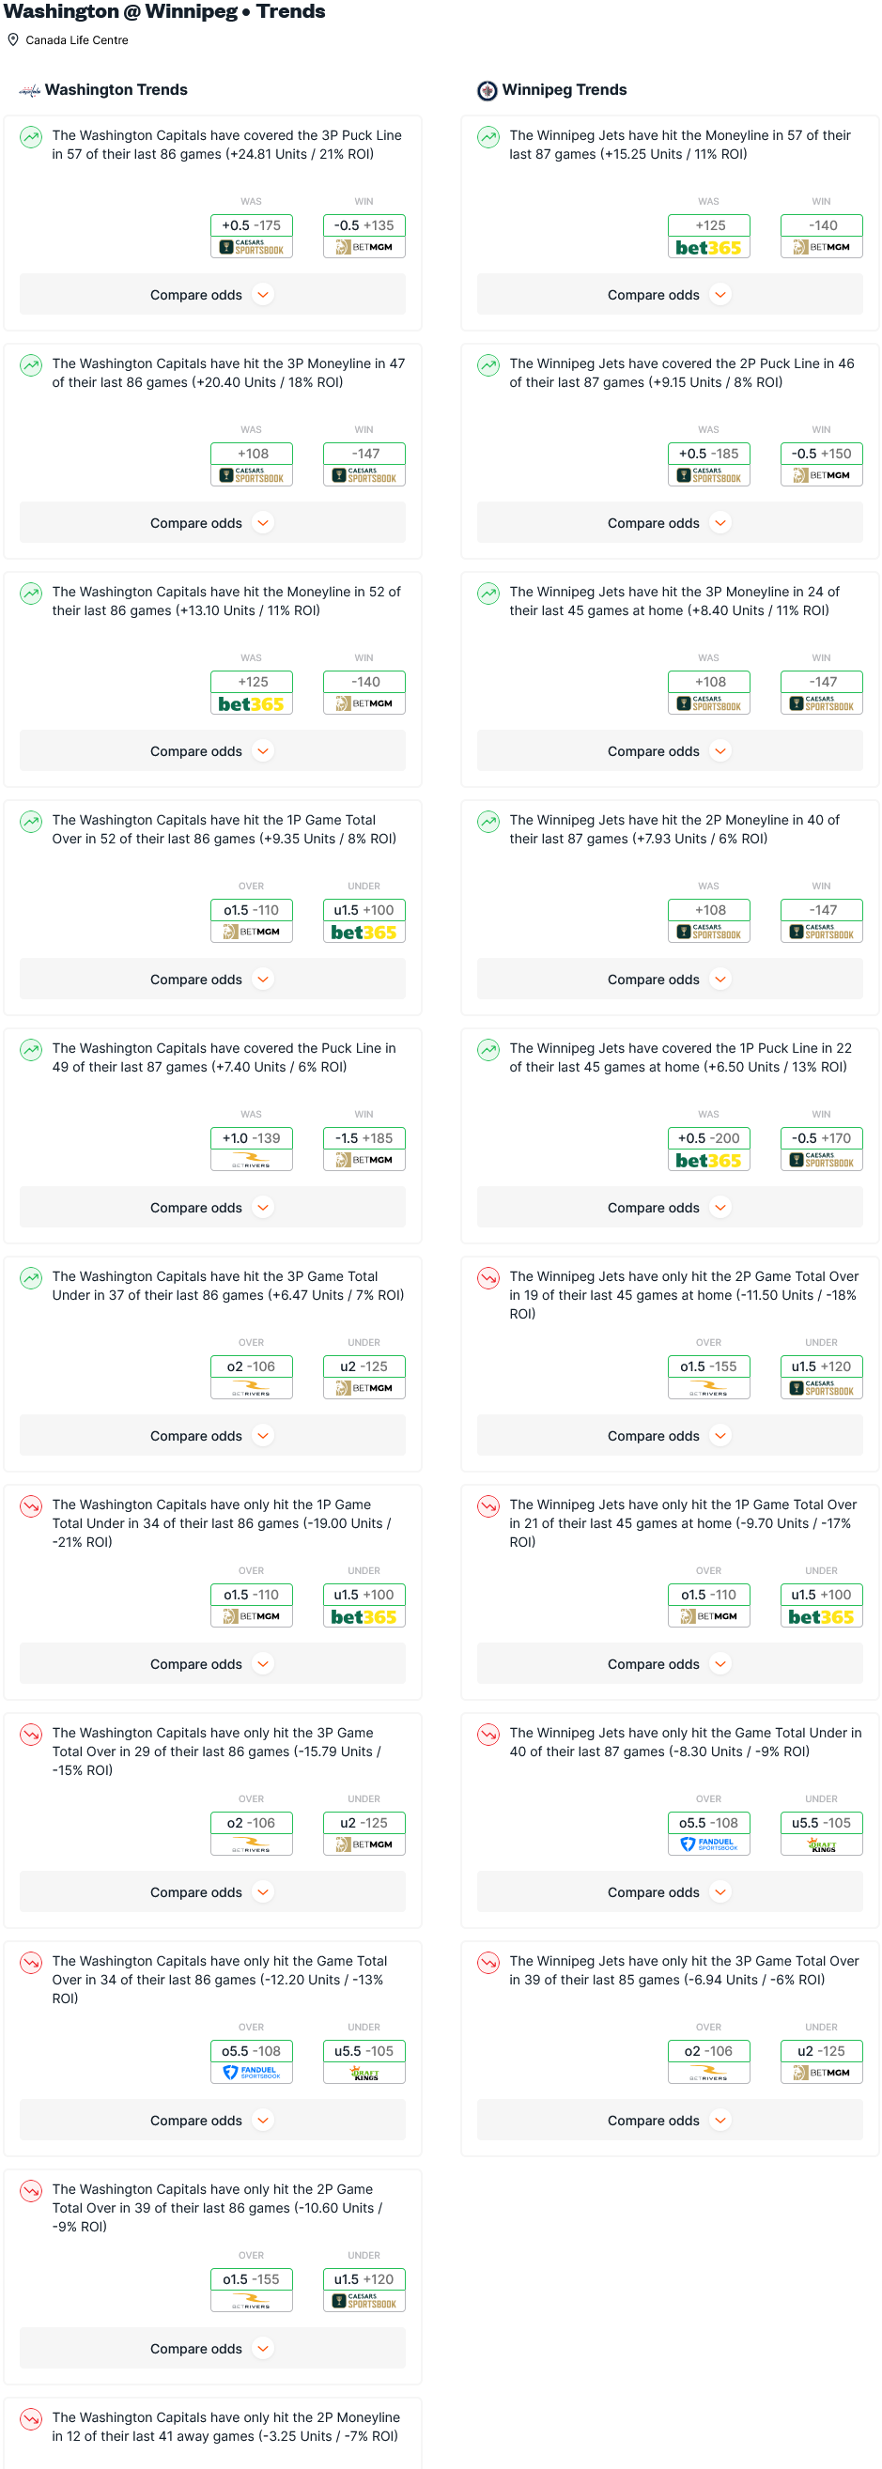Click red downtrend icon for Jets 2P Game Total Over
882x2469 pixels.
(489, 1277)
